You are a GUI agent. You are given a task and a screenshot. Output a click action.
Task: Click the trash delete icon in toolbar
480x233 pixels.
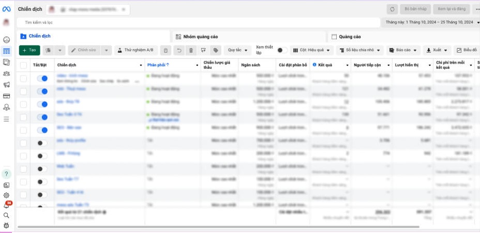(191, 50)
